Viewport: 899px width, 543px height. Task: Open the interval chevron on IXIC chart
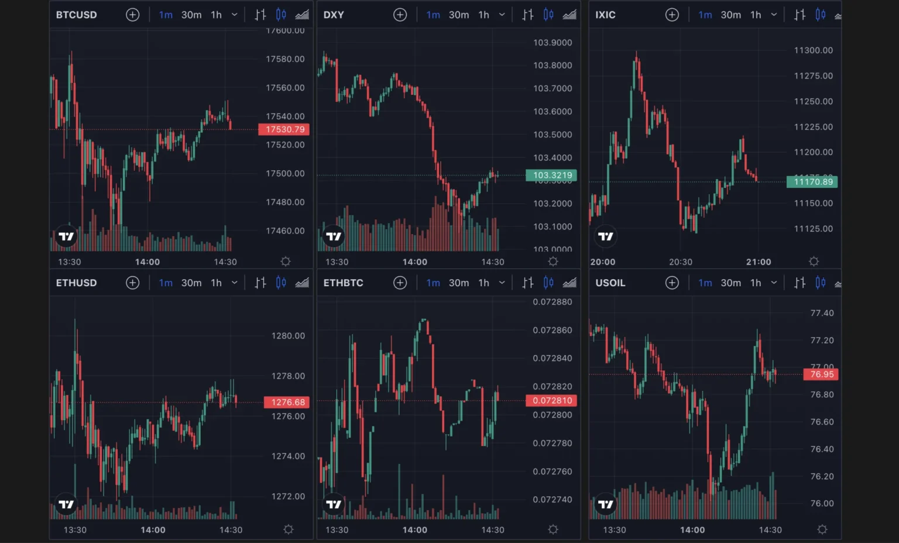pyautogui.click(x=774, y=15)
